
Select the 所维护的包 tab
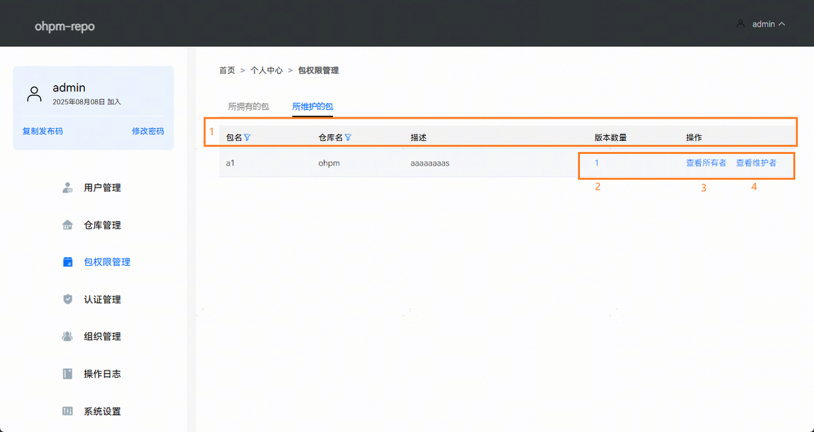[x=313, y=106]
